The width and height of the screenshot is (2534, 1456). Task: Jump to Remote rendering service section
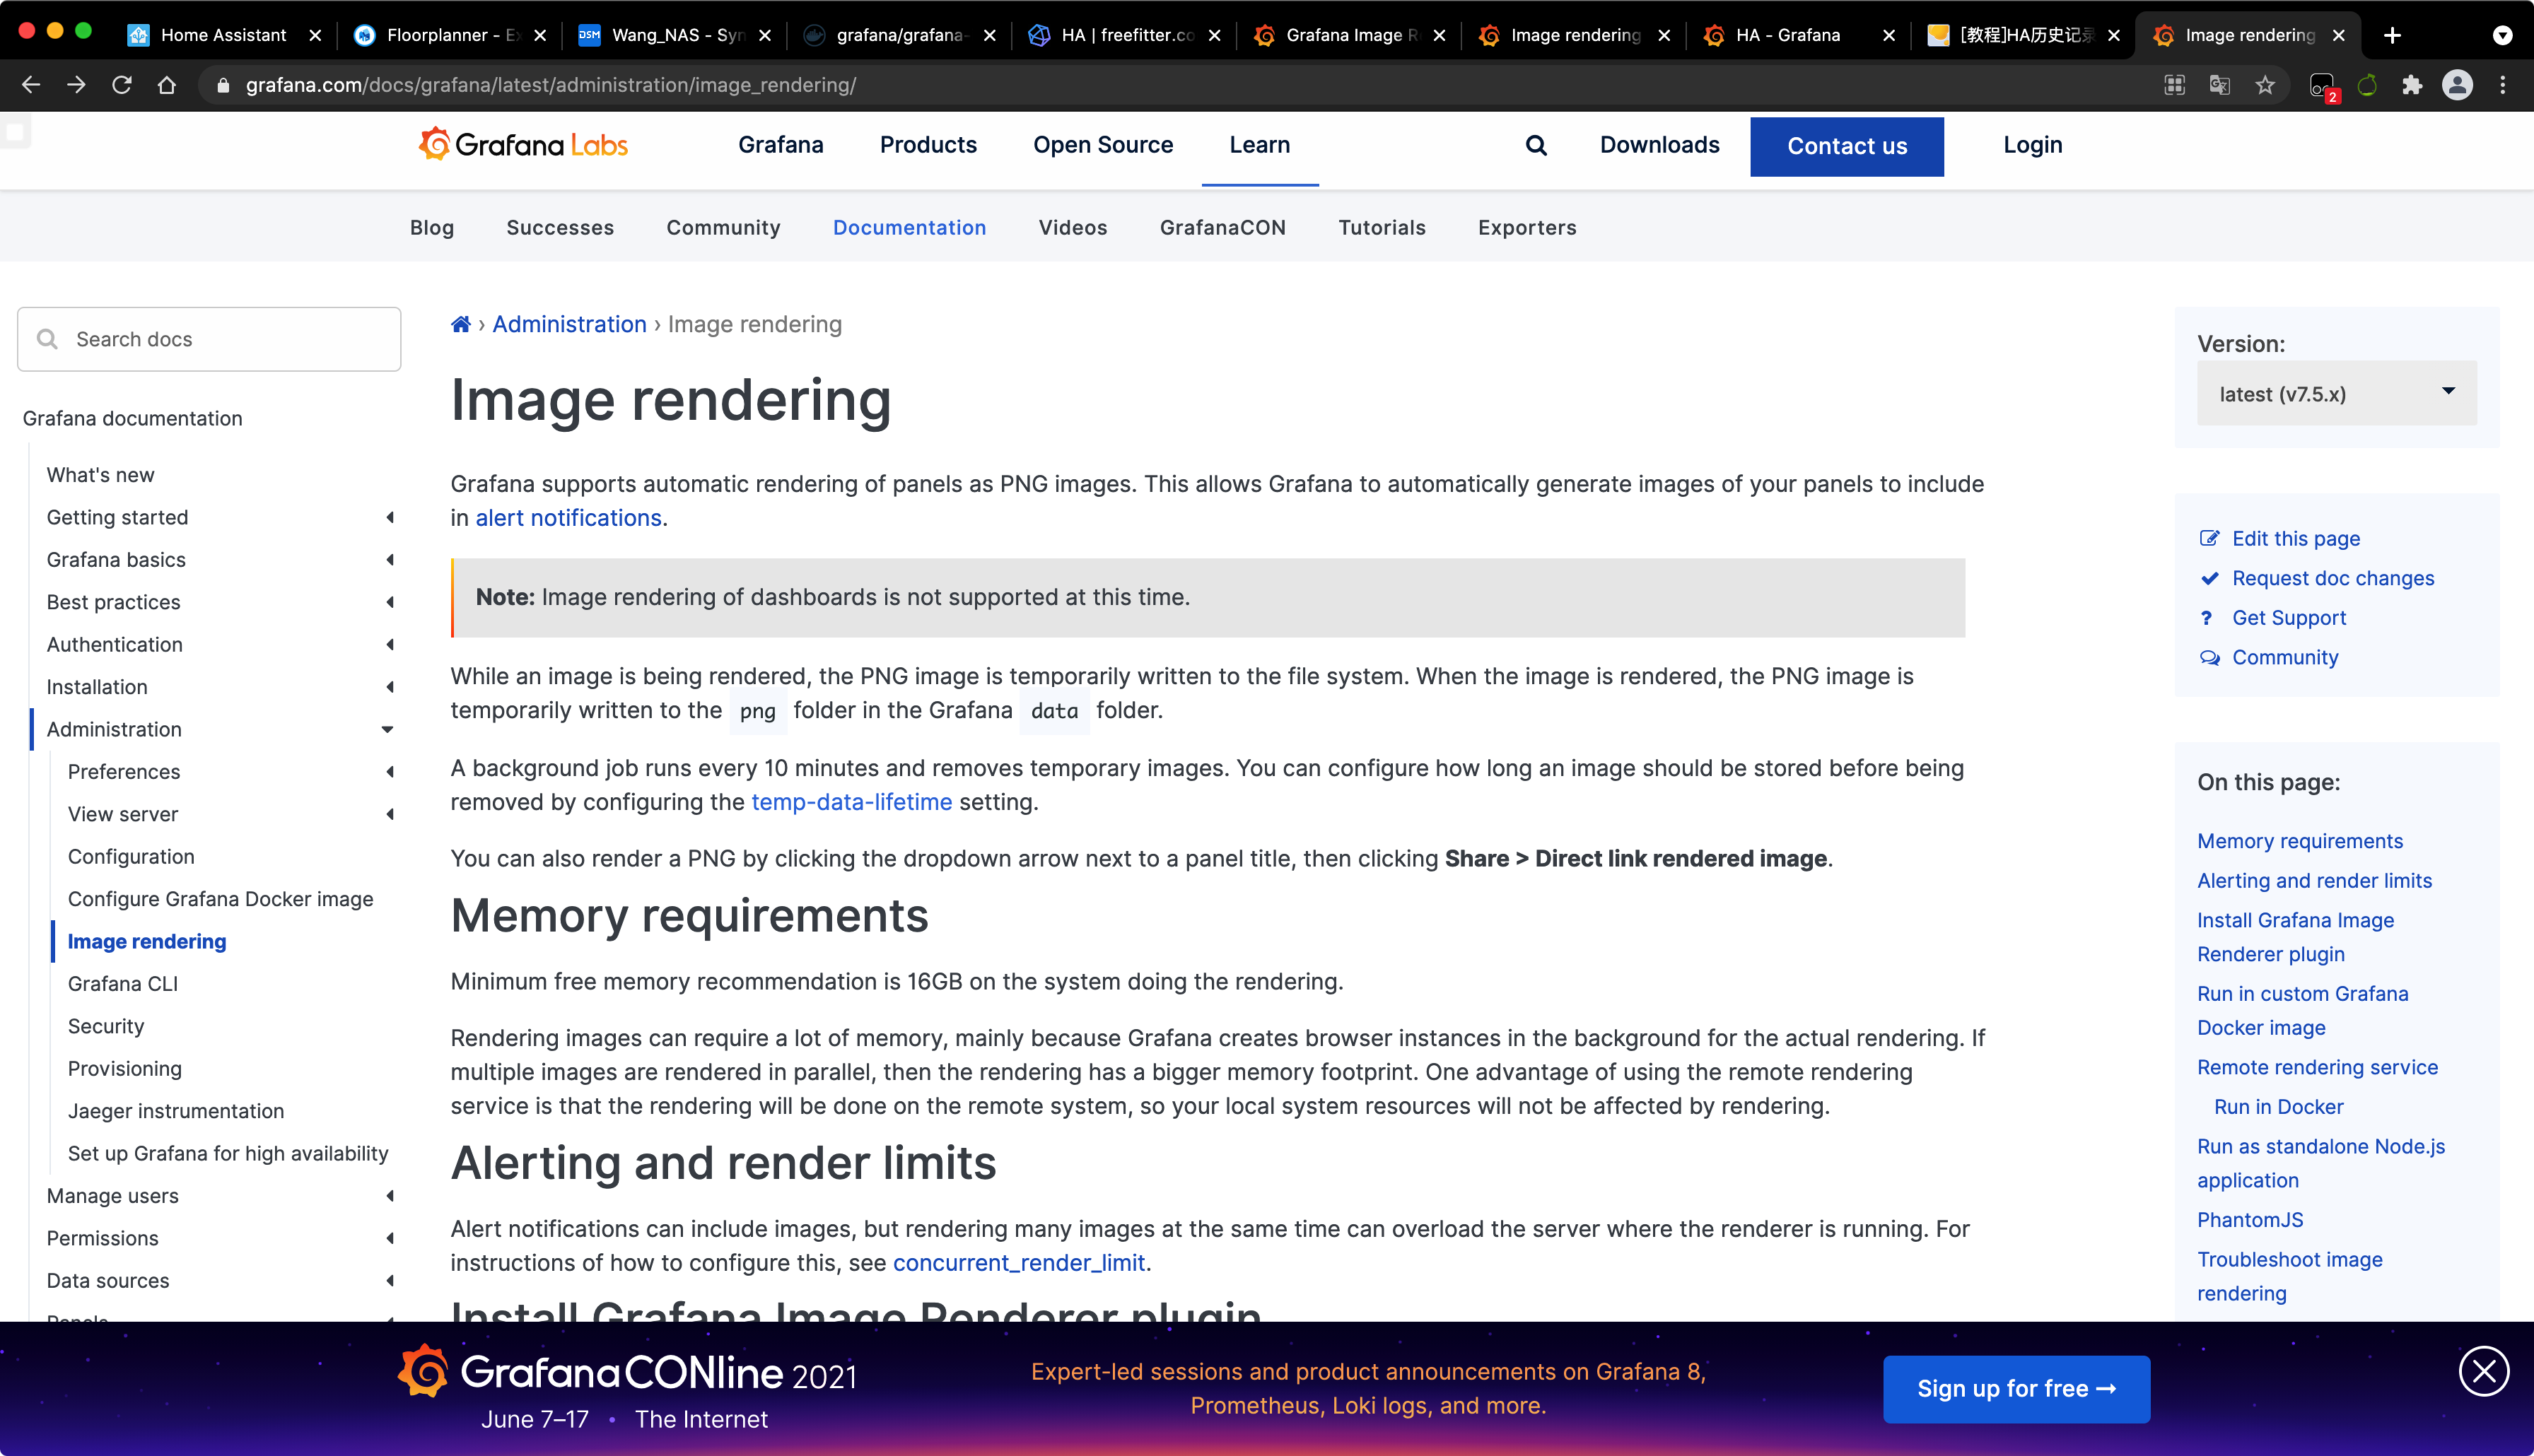coord(2317,1067)
